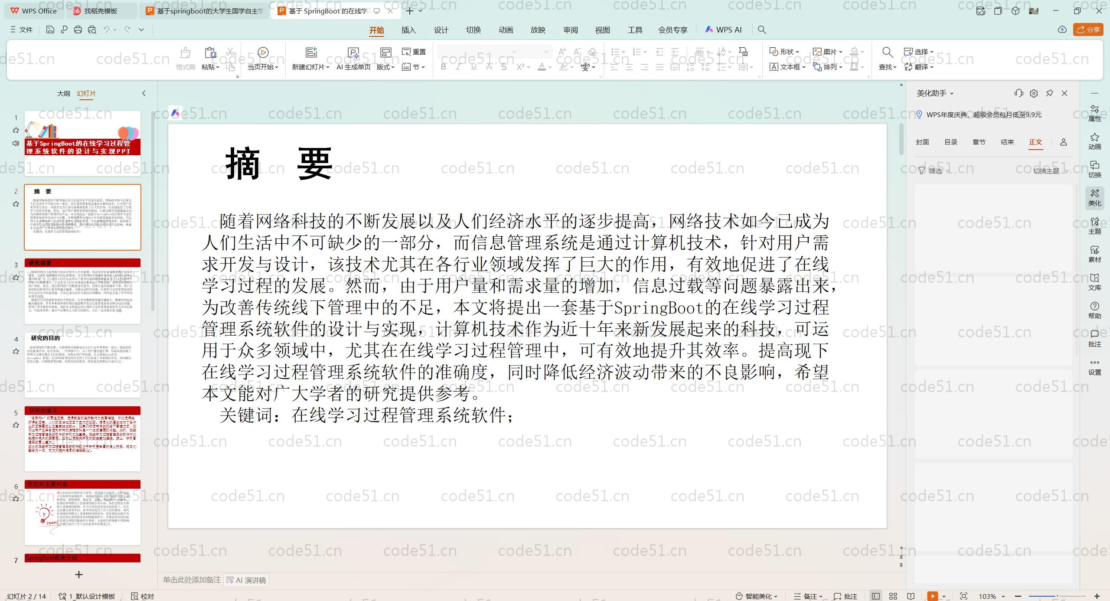Click the 动画 icon in right sidebar
The image size is (1110, 601).
pyautogui.click(x=1094, y=141)
